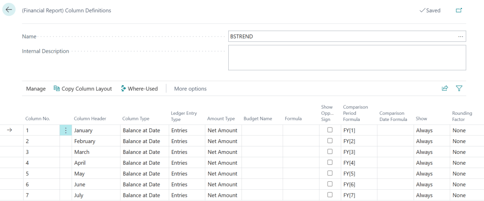Click Budget Name cell in March row
This screenshot has height=201, width=484.
pyautogui.click(x=262, y=152)
